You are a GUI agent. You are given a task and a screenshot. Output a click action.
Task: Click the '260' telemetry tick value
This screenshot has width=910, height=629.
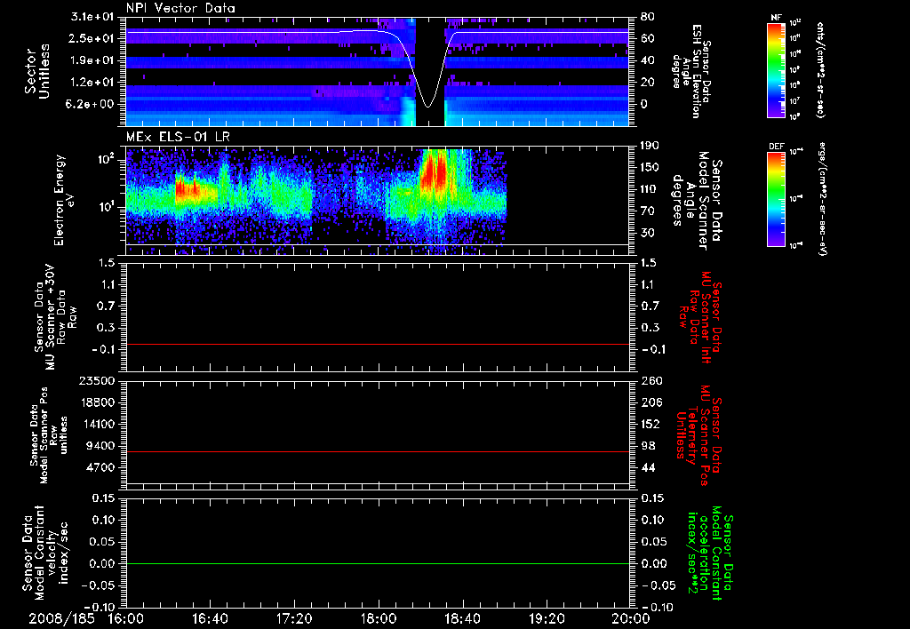pos(651,380)
